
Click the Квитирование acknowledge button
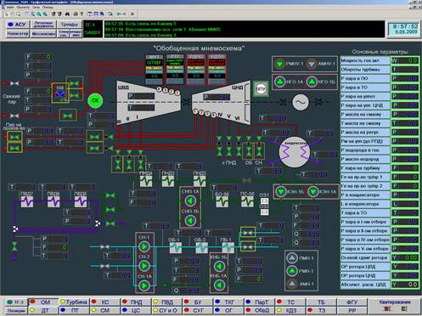pos(395,306)
